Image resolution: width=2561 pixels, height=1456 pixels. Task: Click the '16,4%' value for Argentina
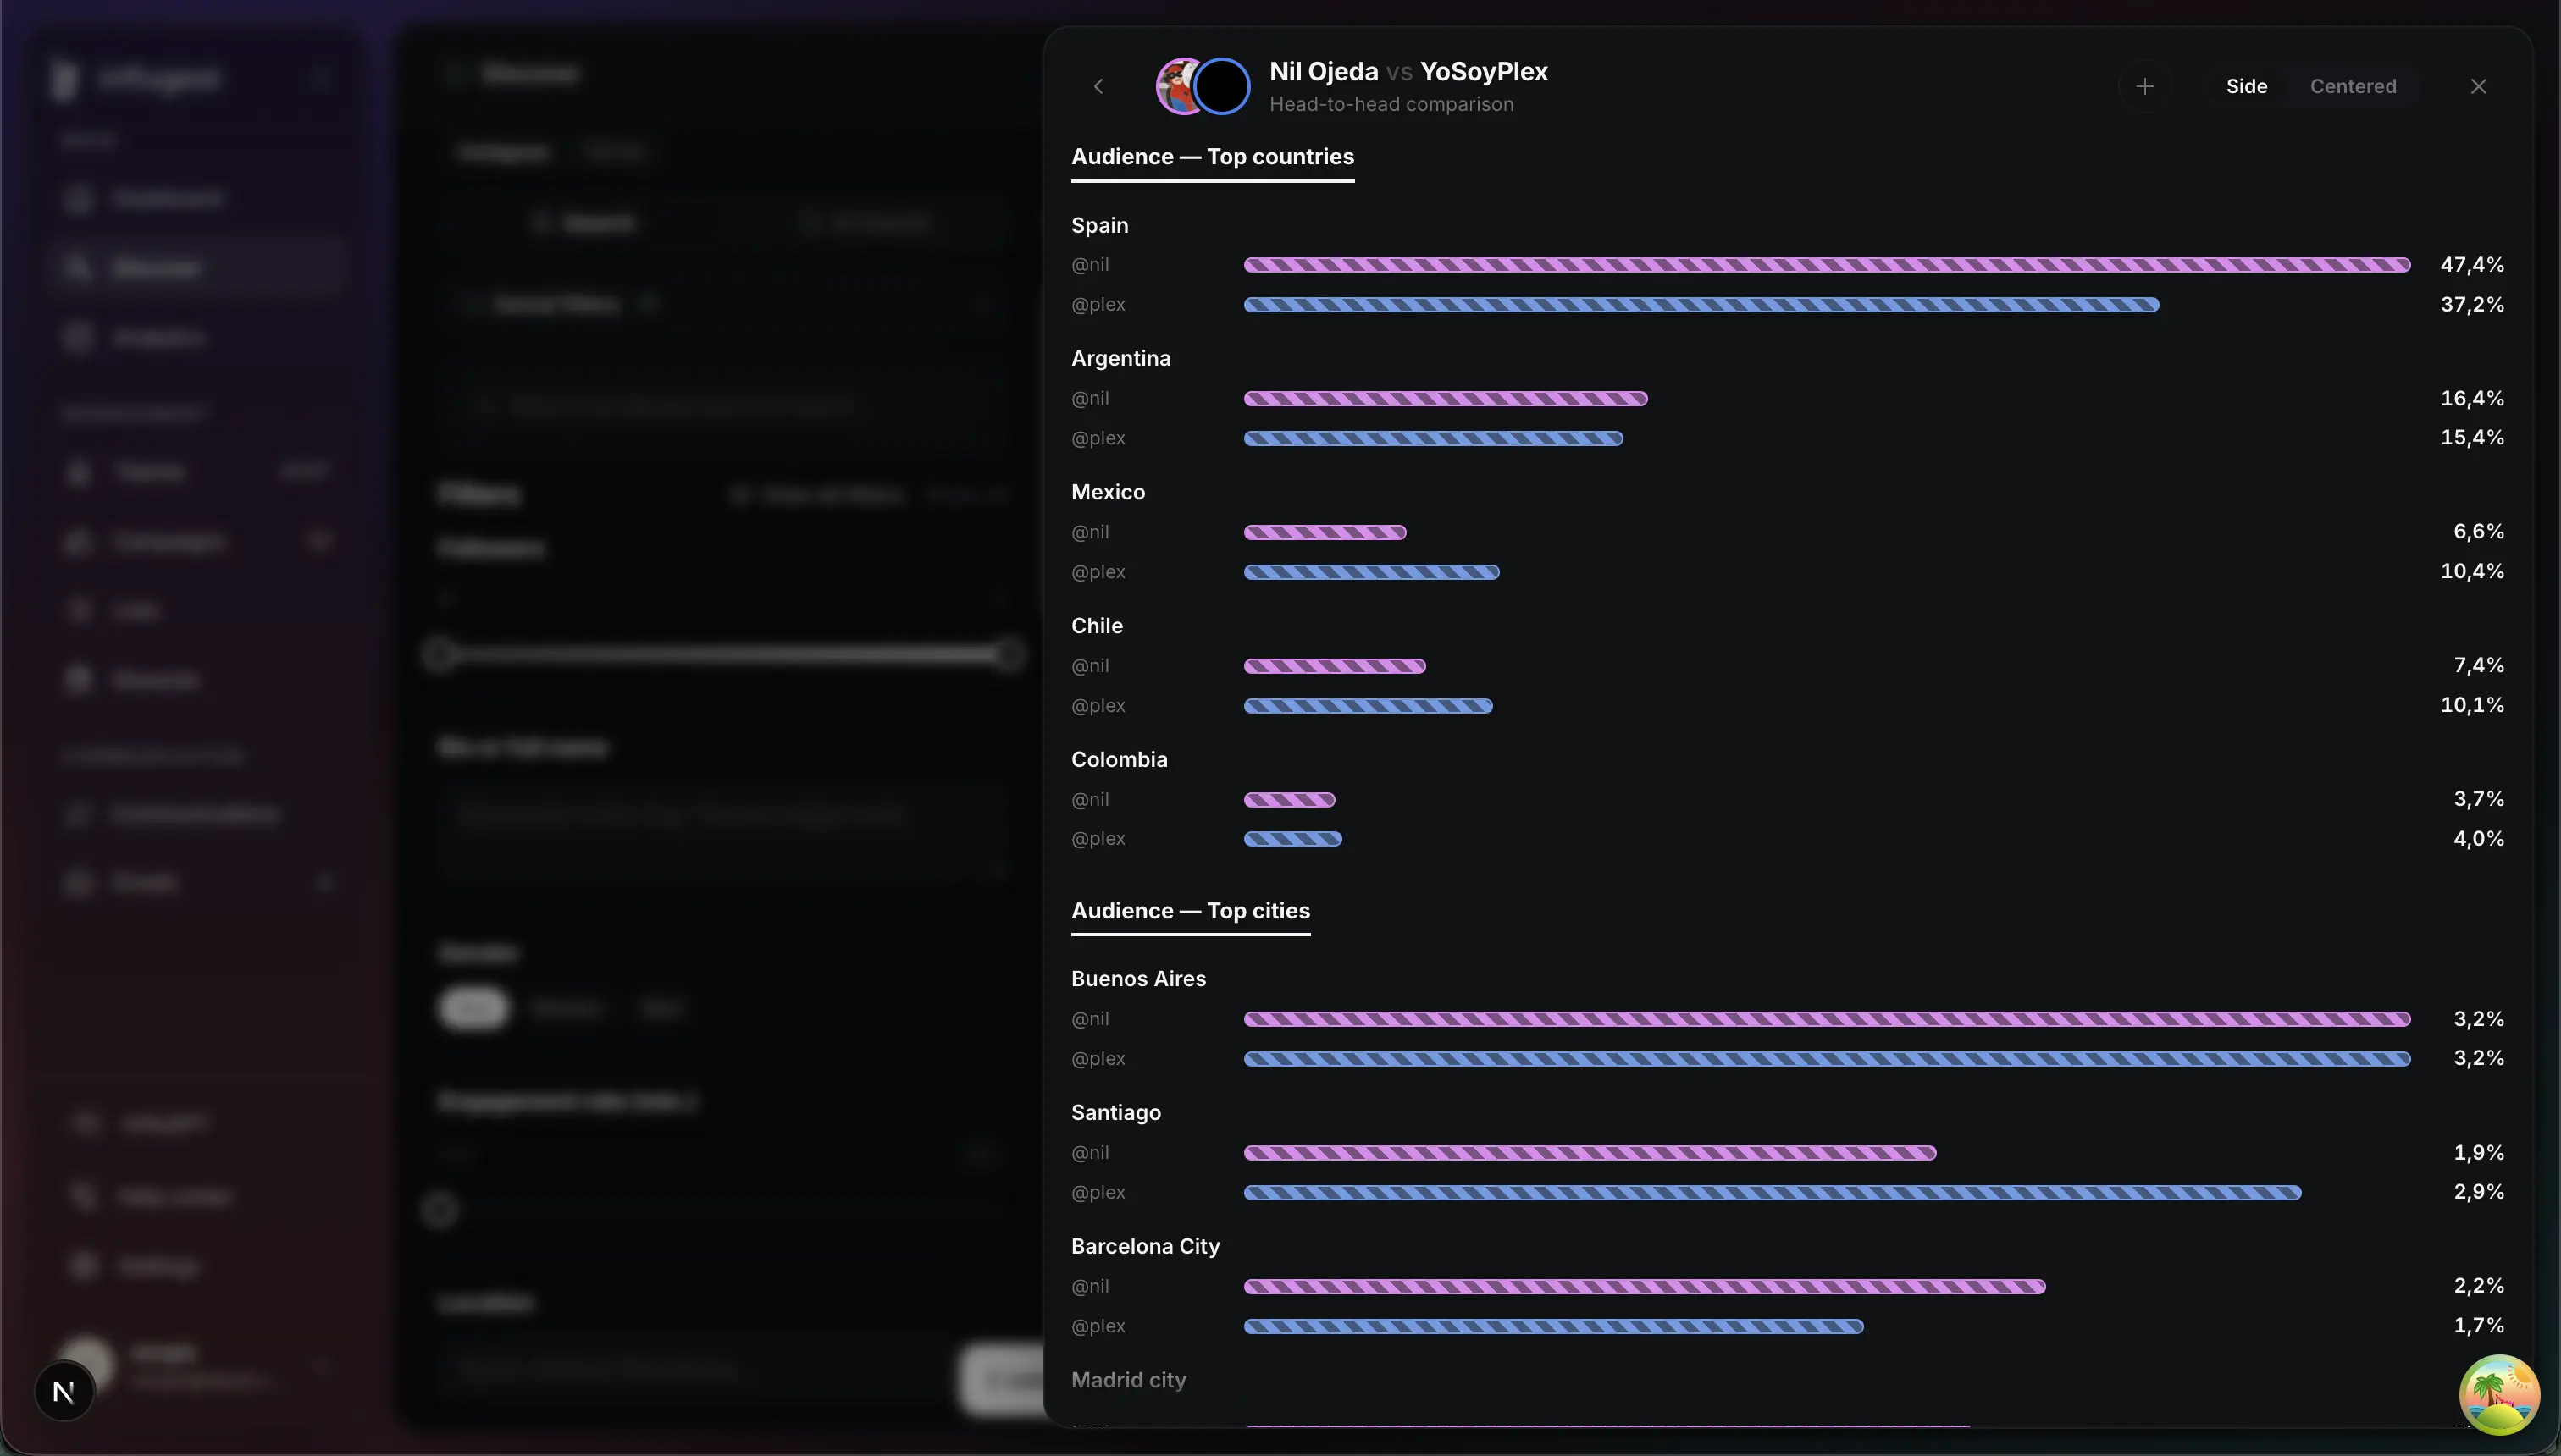point(2472,399)
